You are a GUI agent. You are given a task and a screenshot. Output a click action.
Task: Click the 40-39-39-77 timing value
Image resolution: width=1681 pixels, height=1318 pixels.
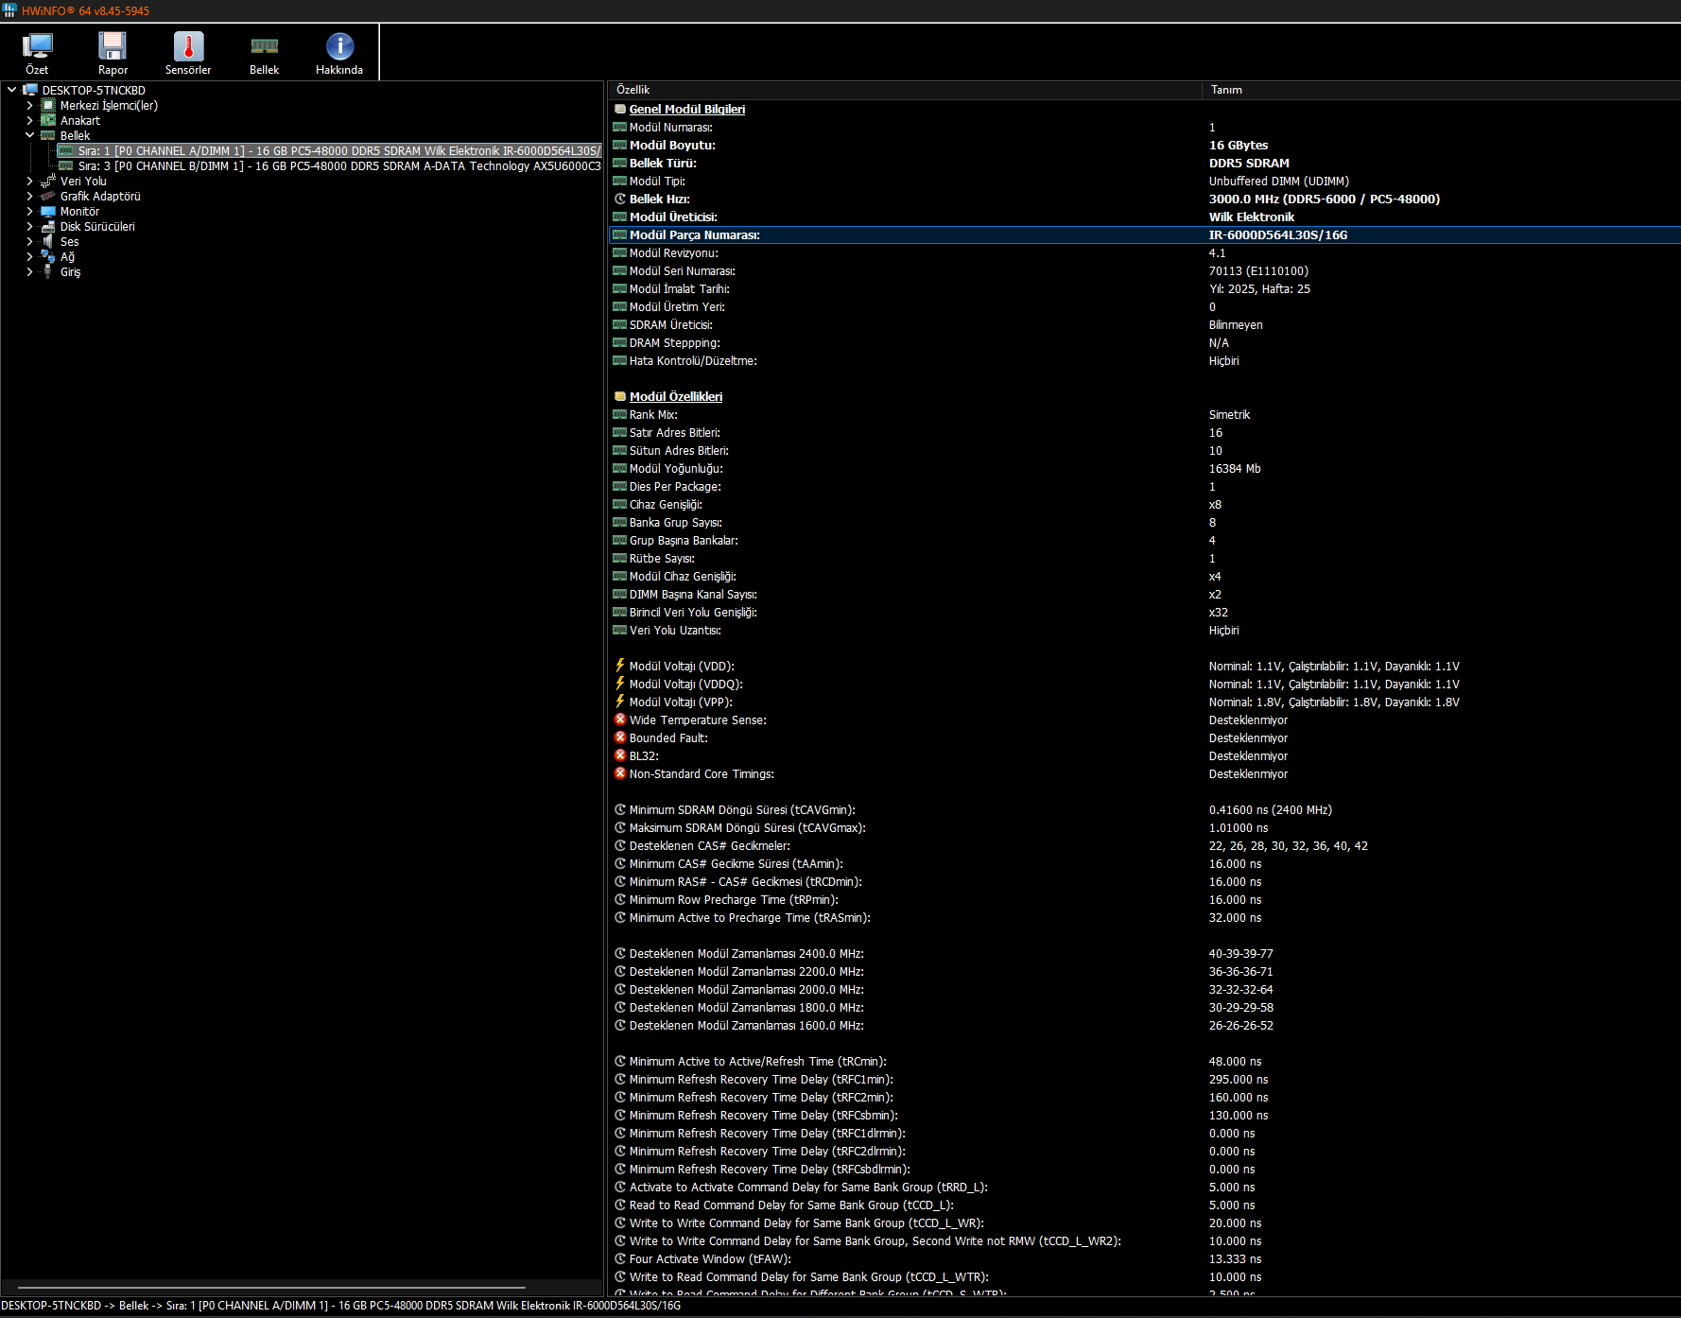coord(1240,953)
